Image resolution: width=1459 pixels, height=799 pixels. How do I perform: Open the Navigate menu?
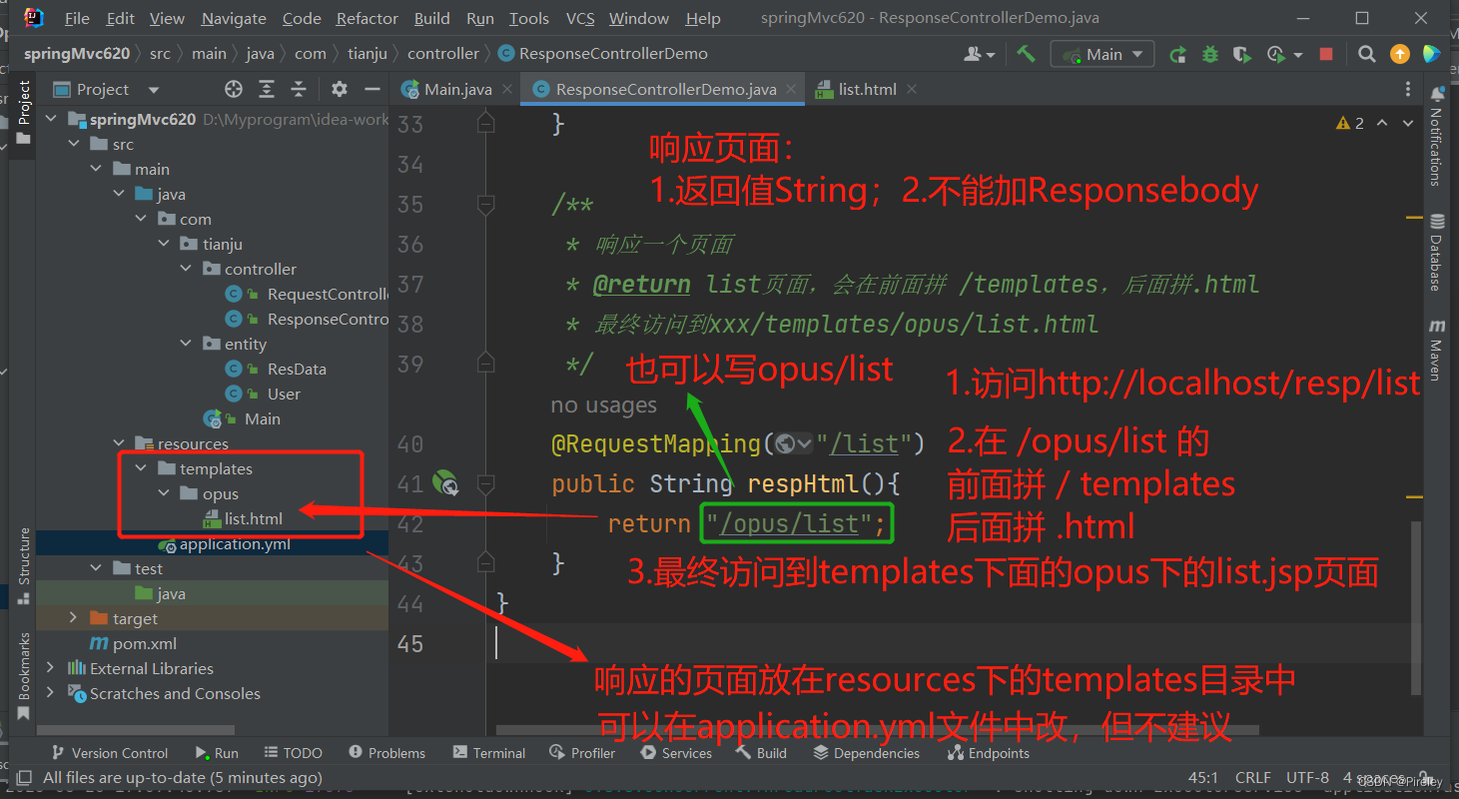(234, 18)
